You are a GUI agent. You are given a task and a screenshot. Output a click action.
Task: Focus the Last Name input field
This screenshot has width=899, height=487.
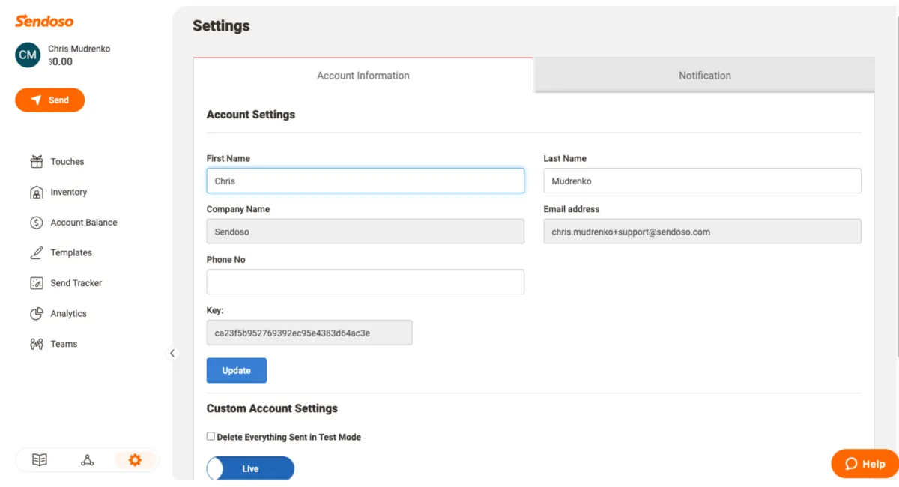(x=702, y=181)
